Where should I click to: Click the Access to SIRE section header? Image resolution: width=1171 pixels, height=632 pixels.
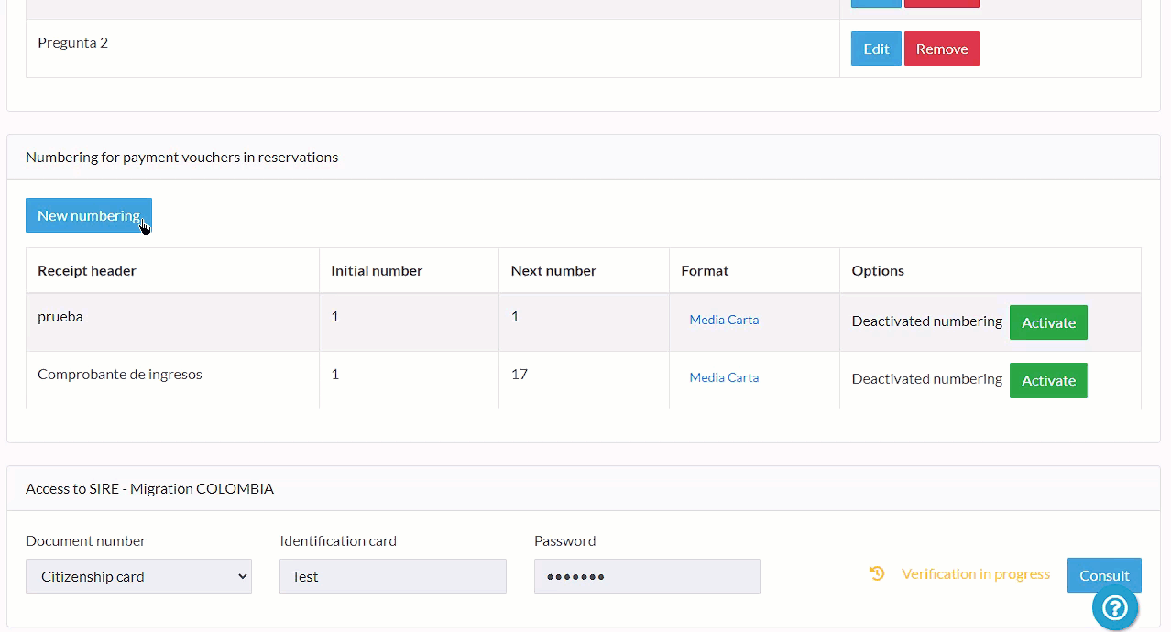(x=149, y=489)
